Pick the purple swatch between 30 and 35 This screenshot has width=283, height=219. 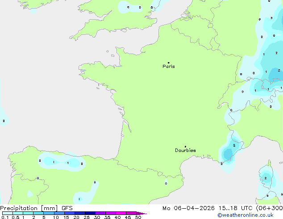pos(100,213)
